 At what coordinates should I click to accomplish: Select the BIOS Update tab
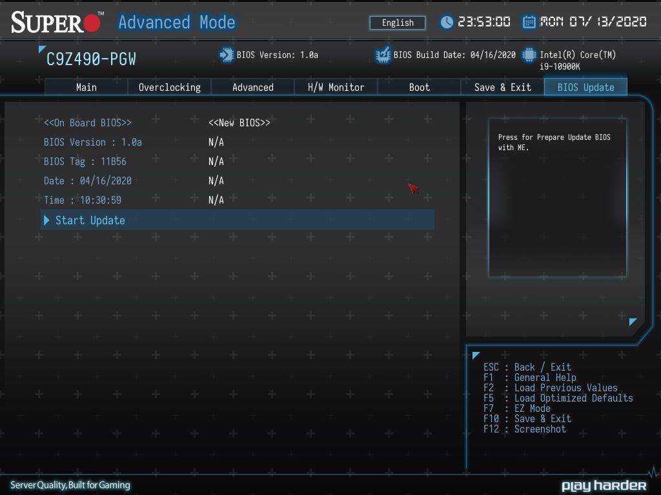pyautogui.click(x=585, y=87)
